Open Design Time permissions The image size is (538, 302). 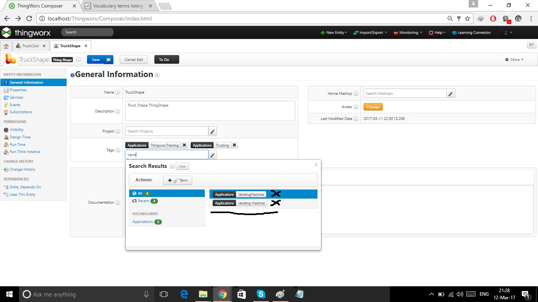click(x=20, y=137)
